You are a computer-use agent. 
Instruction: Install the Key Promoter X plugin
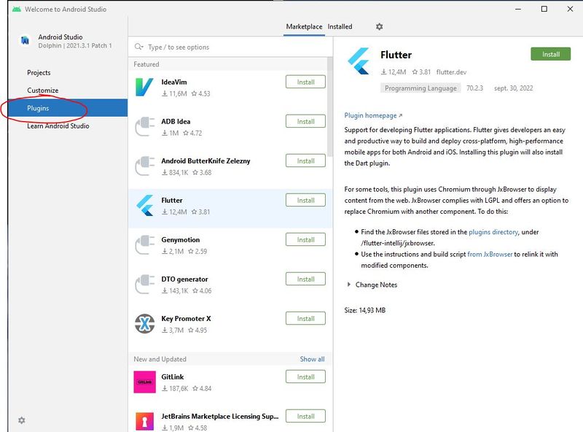coord(305,318)
